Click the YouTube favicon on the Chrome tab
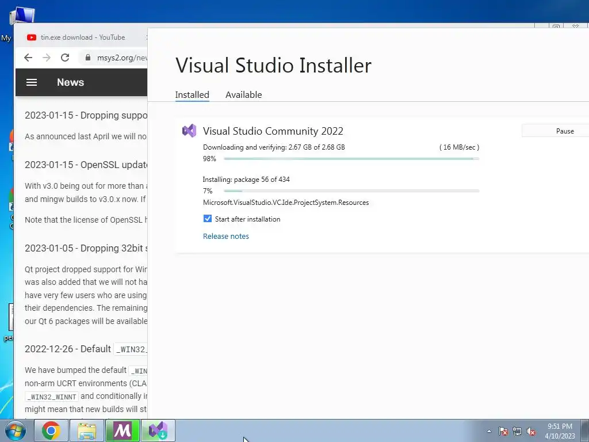The height and width of the screenshot is (442, 589). (32, 37)
